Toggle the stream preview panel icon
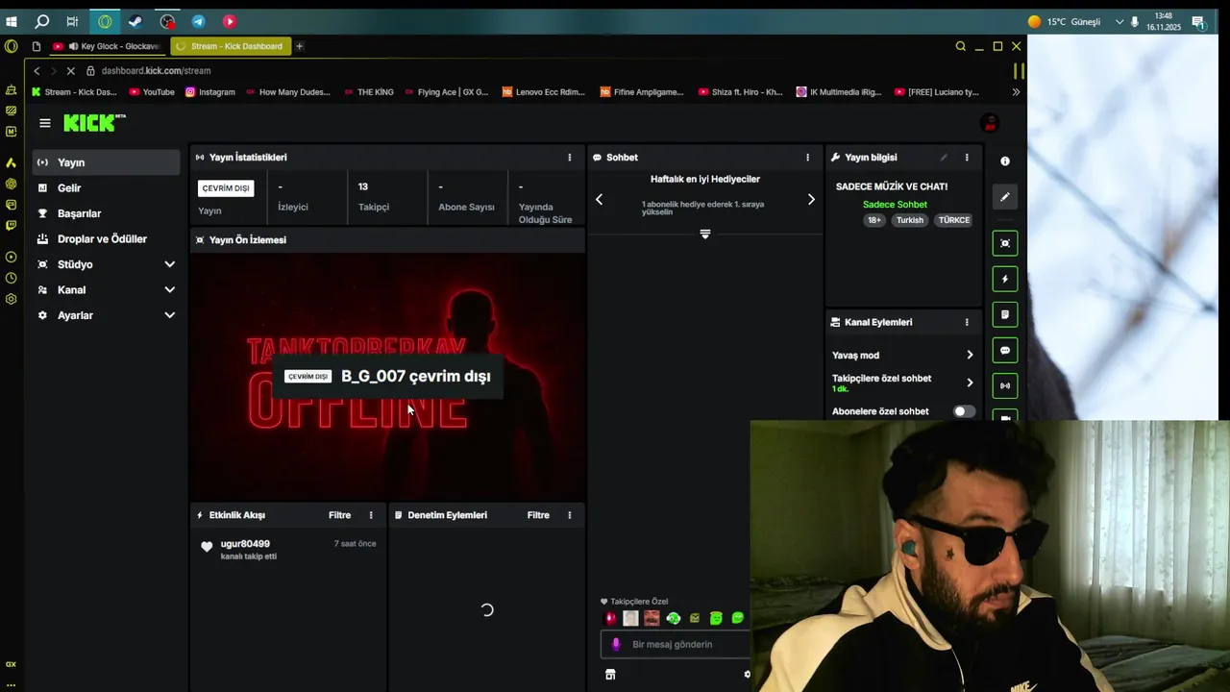The height and width of the screenshot is (692, 1230). click(x=1005, y=243)
